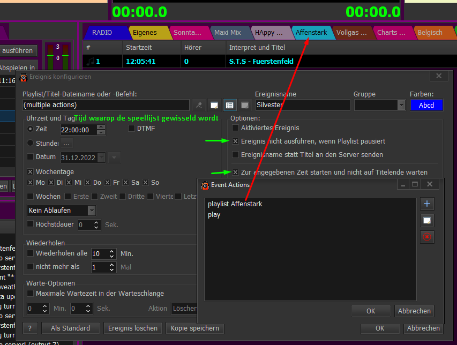Open the Kein Ablaufen dropdown
Viewport: 457px width, 345px height.
[x=91, y=211]
